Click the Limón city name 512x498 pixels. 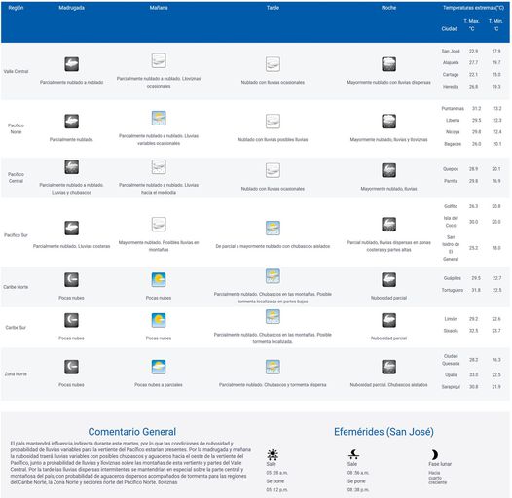tap(451, 319)
